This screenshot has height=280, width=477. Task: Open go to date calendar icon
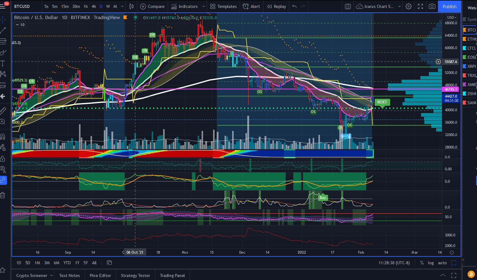(109, 263)
